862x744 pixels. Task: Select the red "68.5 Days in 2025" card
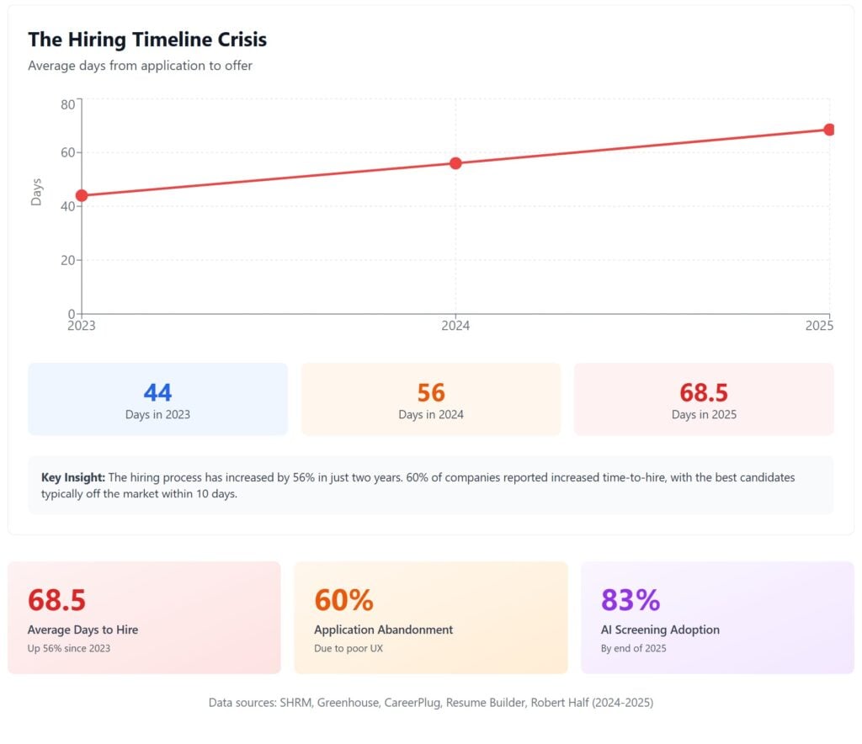click(704, 399)
